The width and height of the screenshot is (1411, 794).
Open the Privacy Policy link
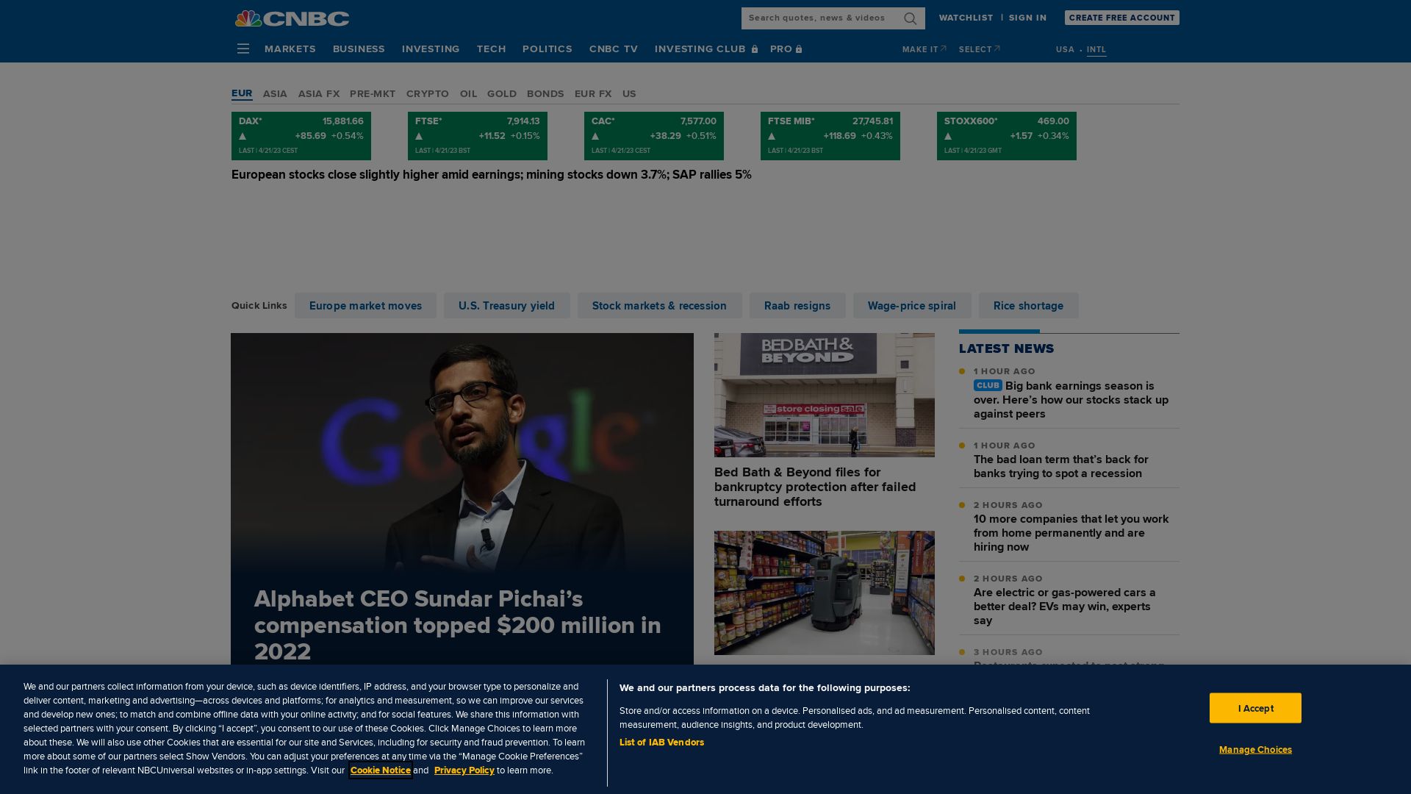pyautogui.click(x=464, y=770)
